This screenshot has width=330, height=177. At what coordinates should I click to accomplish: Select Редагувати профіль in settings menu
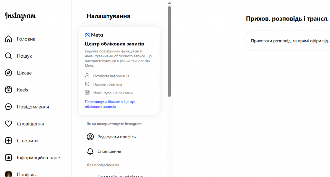[x=116, y=137]
